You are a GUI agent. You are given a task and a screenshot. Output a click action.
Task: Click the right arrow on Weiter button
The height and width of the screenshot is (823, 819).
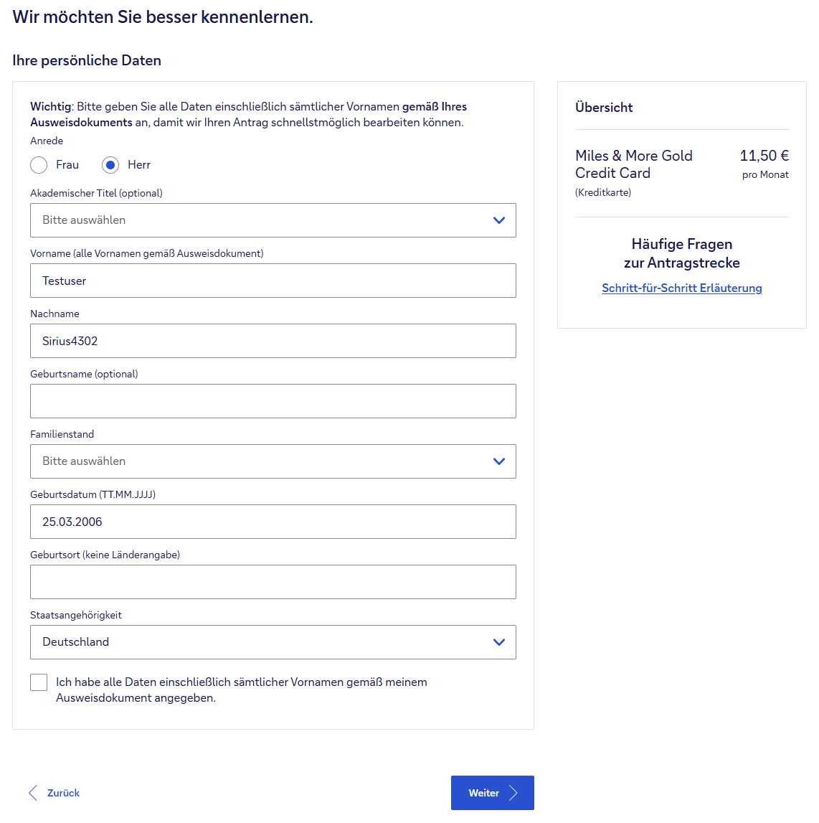coord(513,793)
